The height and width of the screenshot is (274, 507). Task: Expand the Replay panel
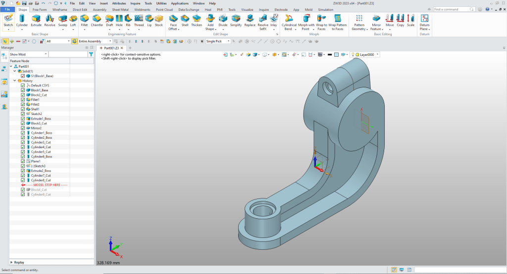pos(12,262)
